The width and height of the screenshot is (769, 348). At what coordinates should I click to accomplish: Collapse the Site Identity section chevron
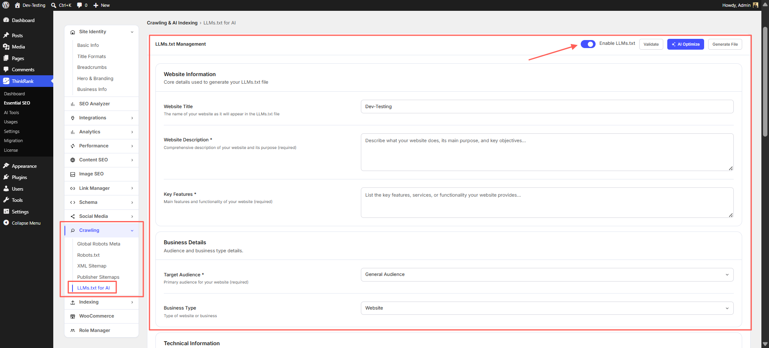[x=132, y=32]
